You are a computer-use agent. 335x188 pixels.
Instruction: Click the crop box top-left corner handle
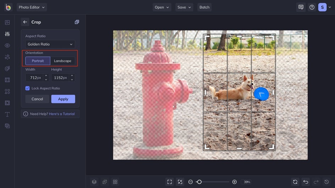pyautogui.click(x=207, y=38)
